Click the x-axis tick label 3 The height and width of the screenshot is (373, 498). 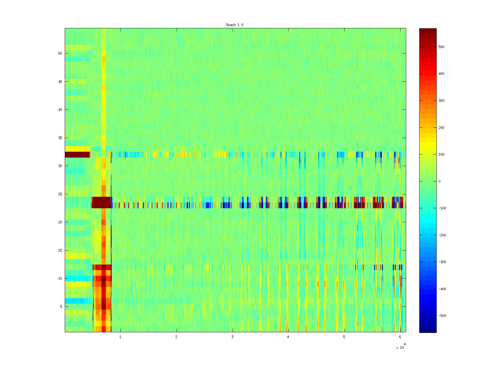point(232,337)
